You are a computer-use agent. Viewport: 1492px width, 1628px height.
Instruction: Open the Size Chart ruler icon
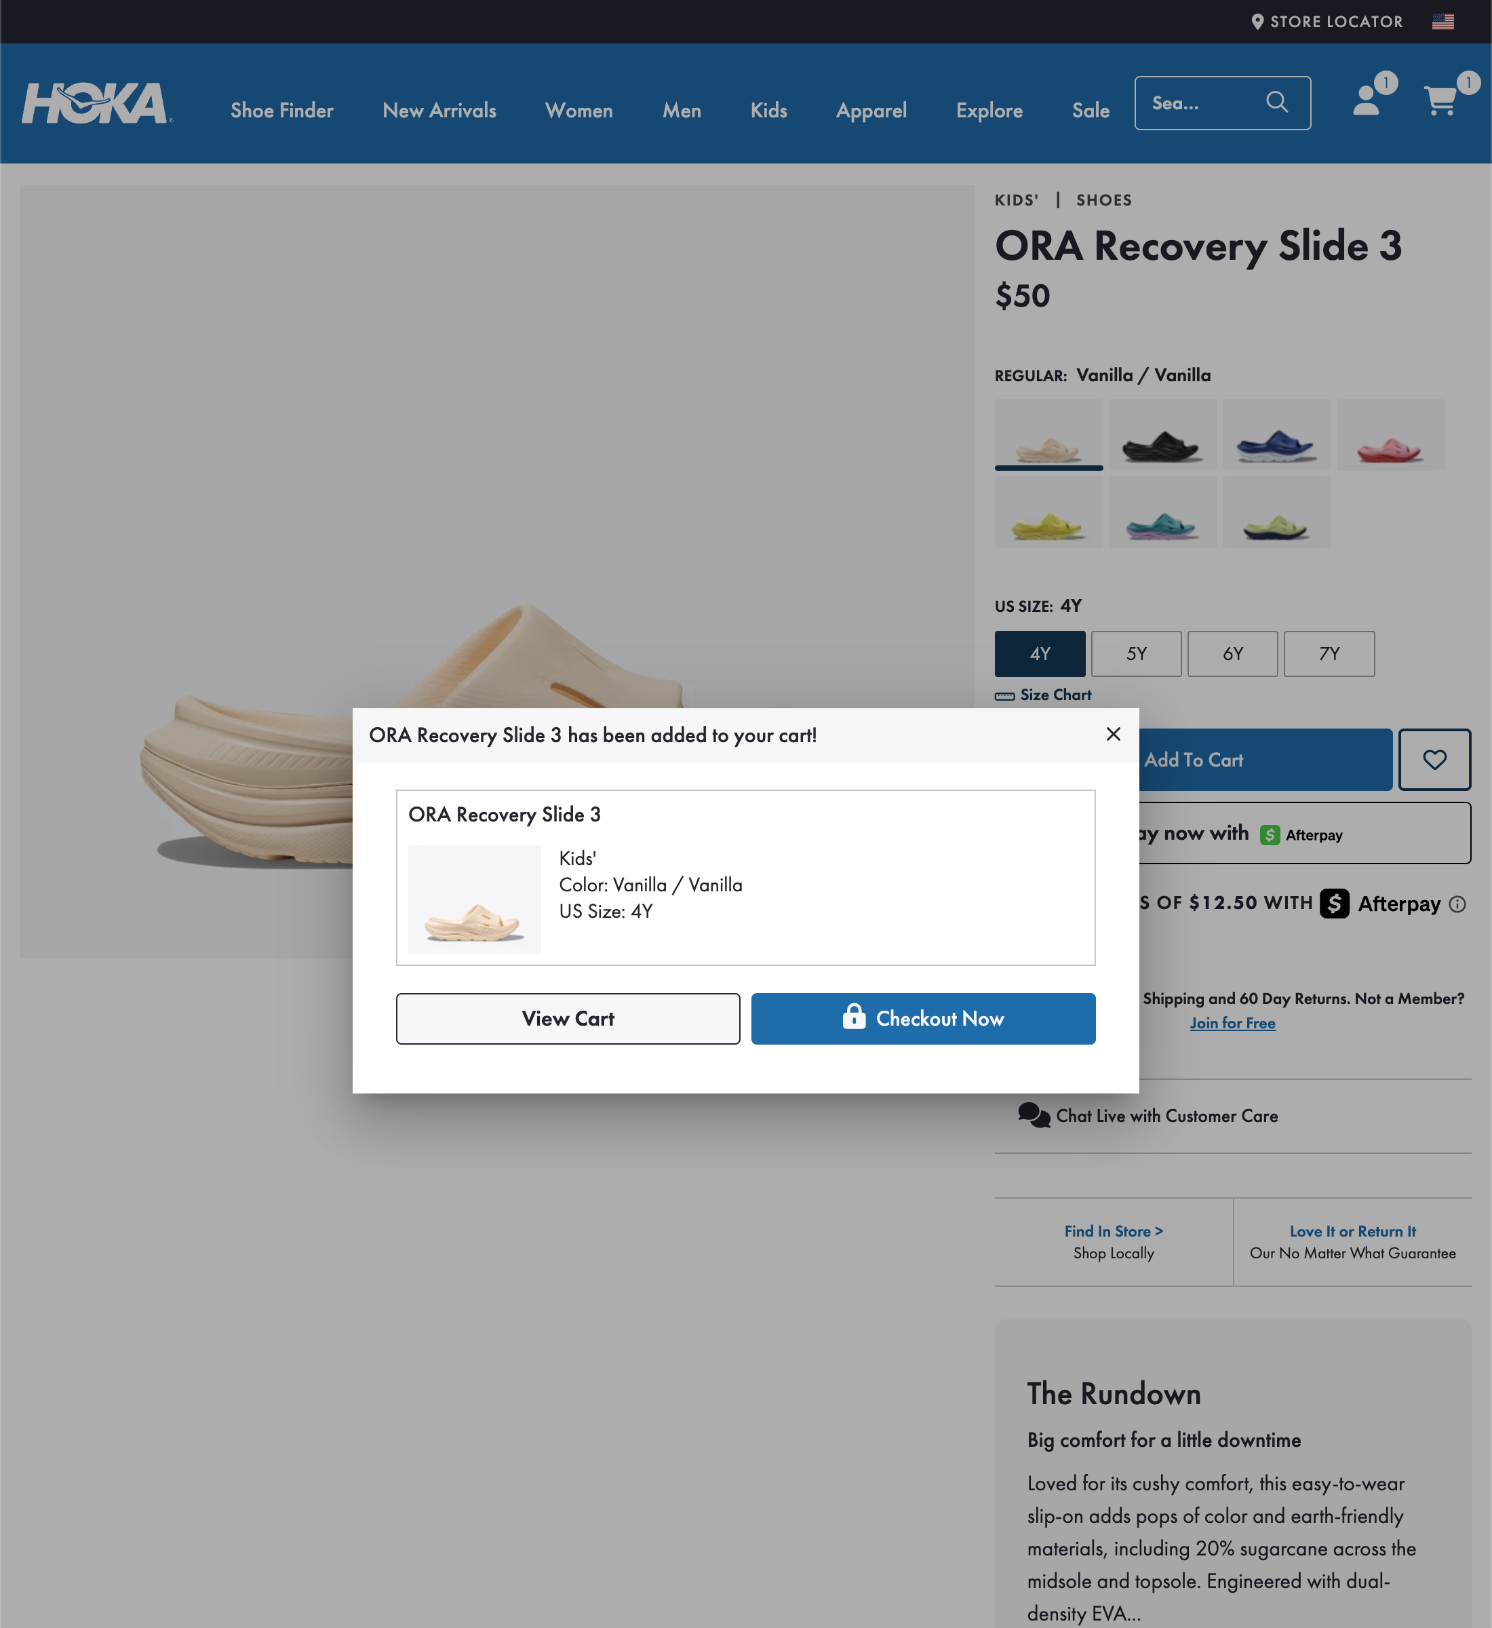1004,695
